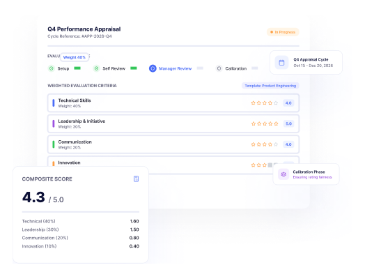
Task: Select the Self Review step label
Action: [114, 68]
